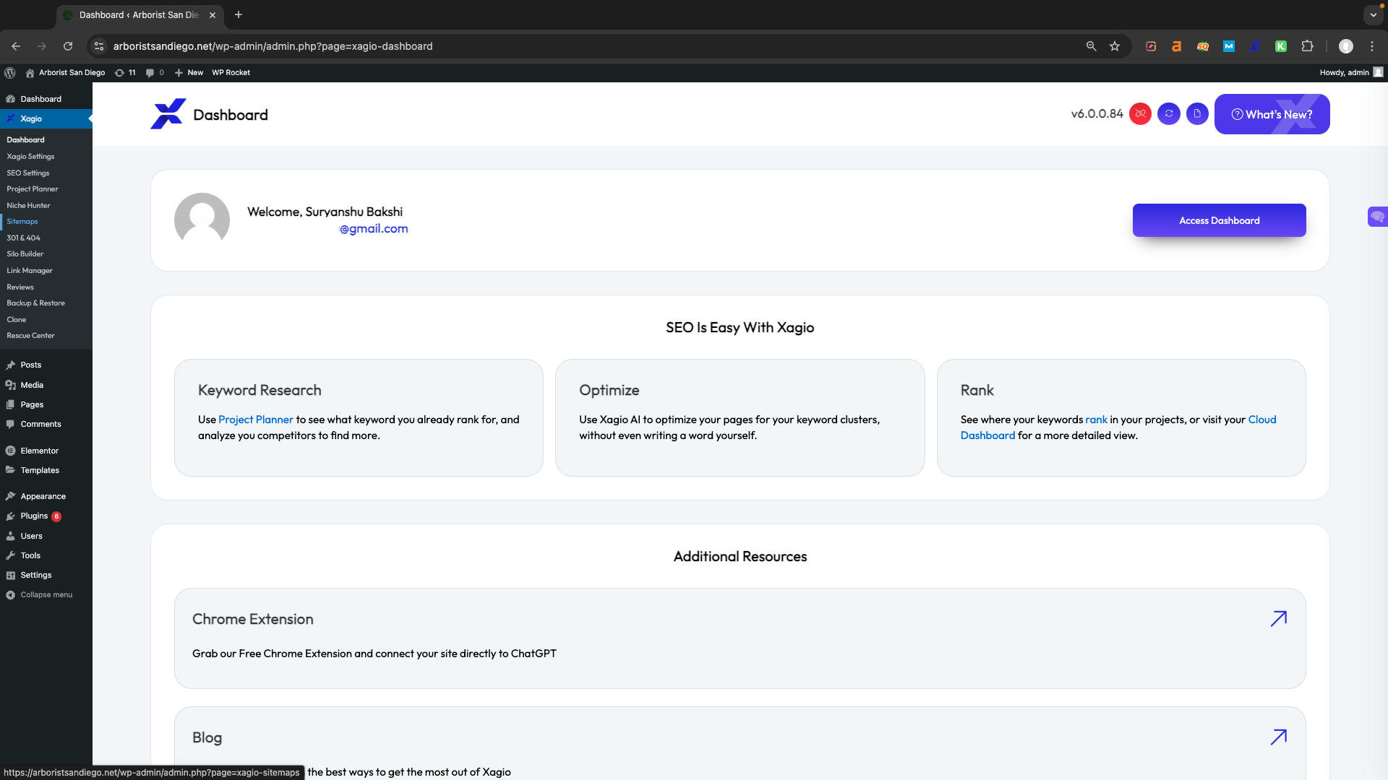The width and height of the screenshot is (1388, 780).
Task: Click the Access Dashboard button
Action: click(x=1219, y=220)
